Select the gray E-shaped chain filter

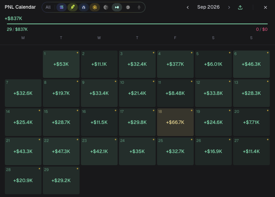106,7
